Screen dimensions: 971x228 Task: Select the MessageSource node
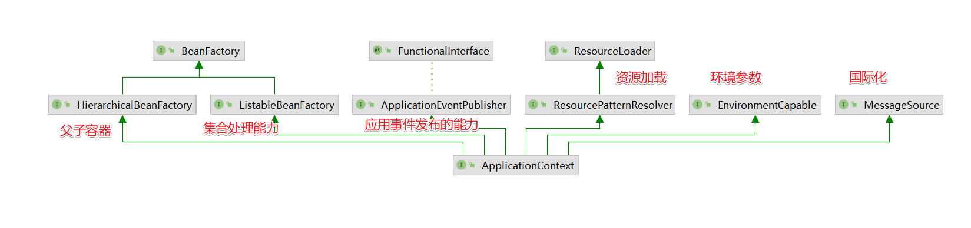tap(889, 105)
